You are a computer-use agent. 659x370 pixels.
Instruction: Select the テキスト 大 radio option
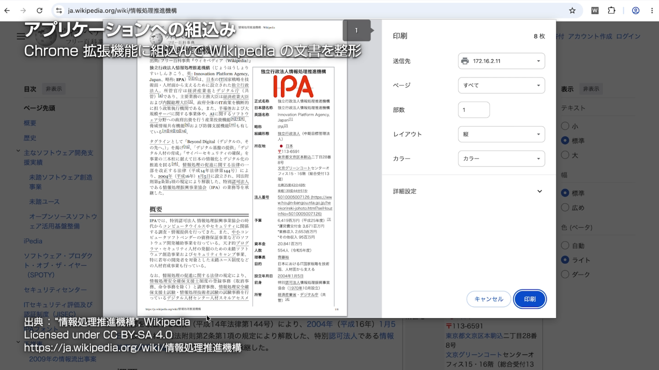coord(565,155)
